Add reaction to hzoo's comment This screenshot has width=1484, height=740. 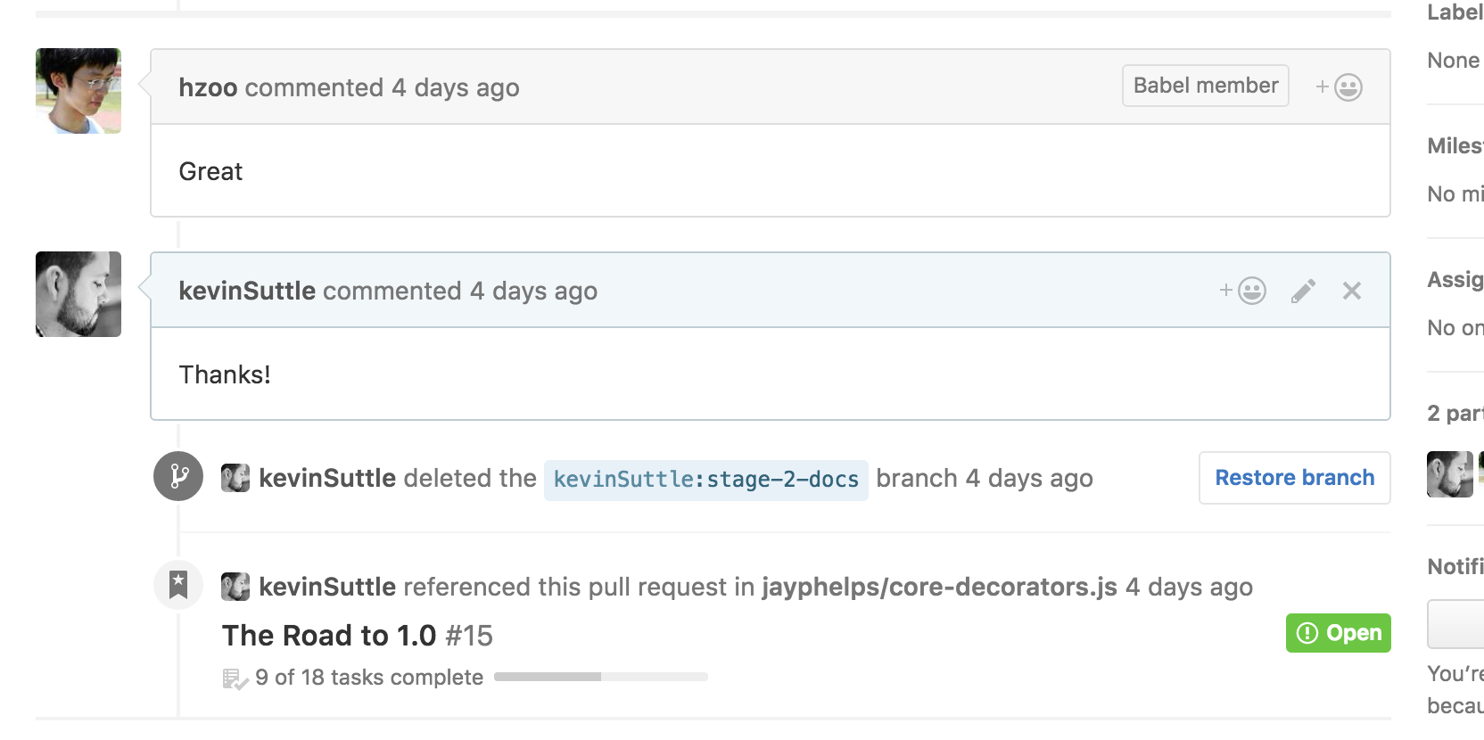click(1339, 87)
